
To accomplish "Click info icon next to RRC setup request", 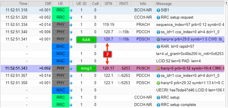I will coord(158,17).
